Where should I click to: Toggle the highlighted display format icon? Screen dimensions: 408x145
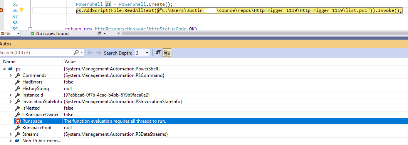click(167, 53)
